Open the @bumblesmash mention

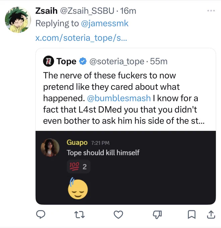(119, 98)
